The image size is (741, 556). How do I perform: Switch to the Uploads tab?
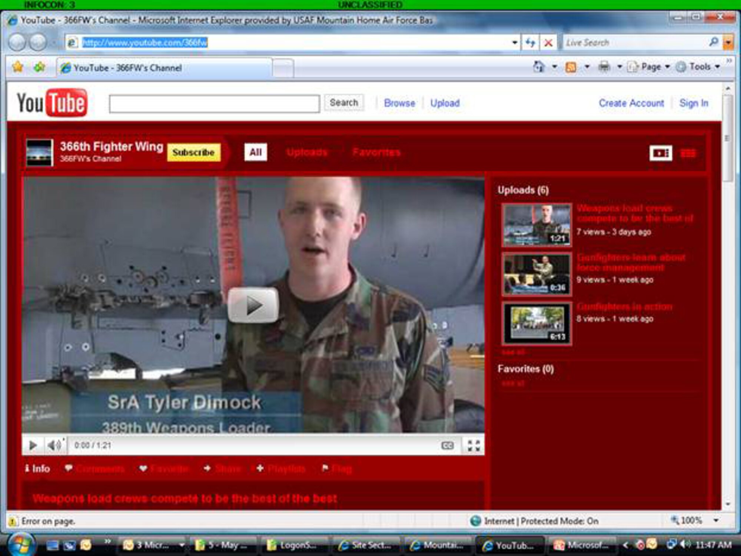(x=307, y=152)
